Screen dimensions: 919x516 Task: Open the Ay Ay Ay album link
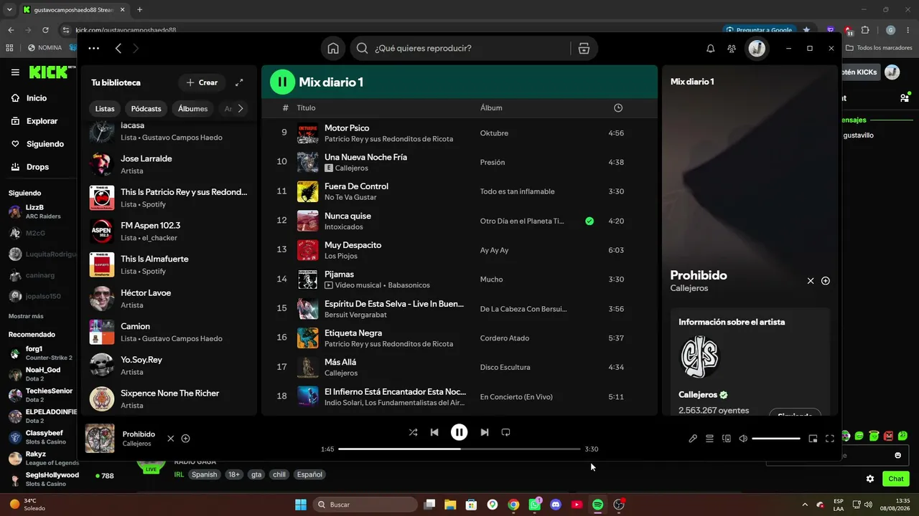(495, 250)
